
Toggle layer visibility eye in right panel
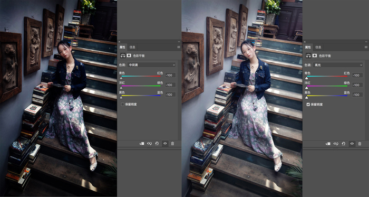[352, 144]
